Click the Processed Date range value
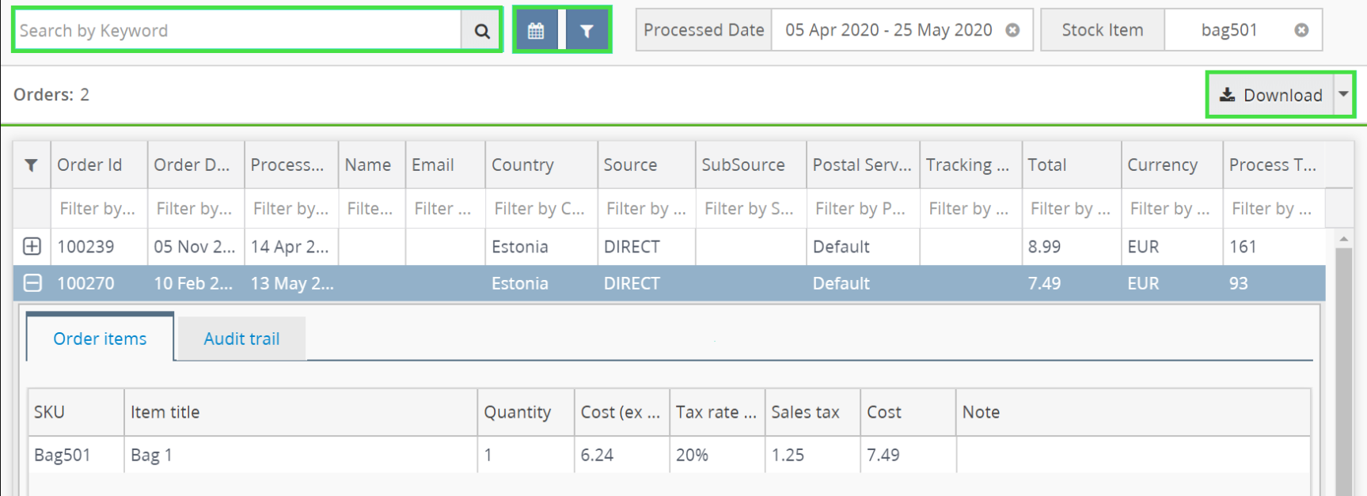 (888, 30)
